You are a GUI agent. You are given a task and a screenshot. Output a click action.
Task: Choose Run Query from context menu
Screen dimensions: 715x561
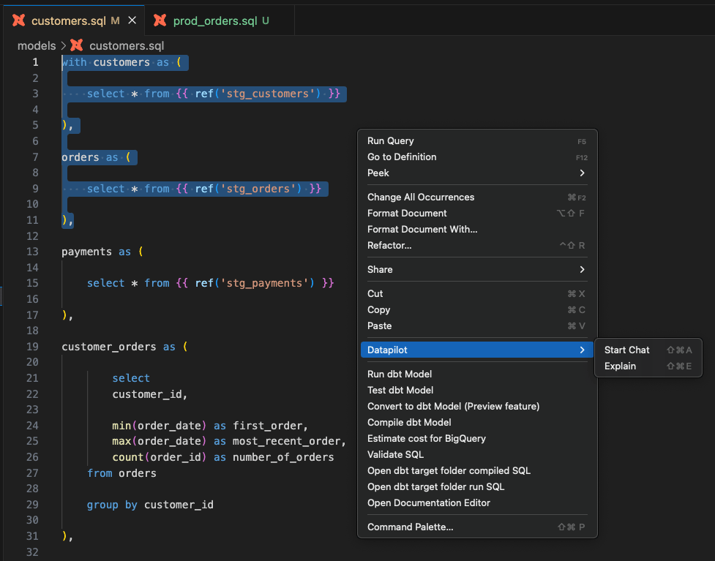[x=477, y=141]
